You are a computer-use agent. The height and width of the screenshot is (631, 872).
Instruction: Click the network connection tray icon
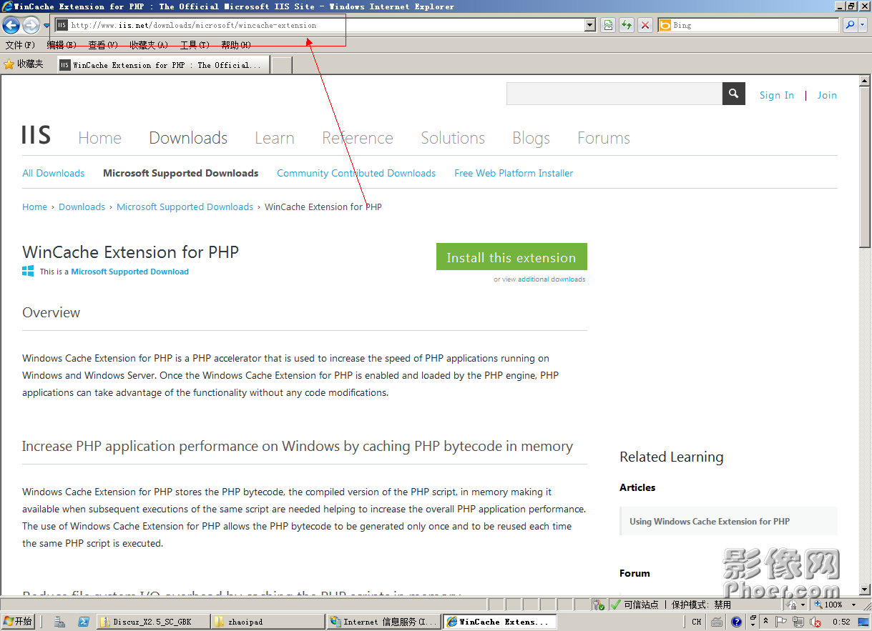[x=798, y=622]
